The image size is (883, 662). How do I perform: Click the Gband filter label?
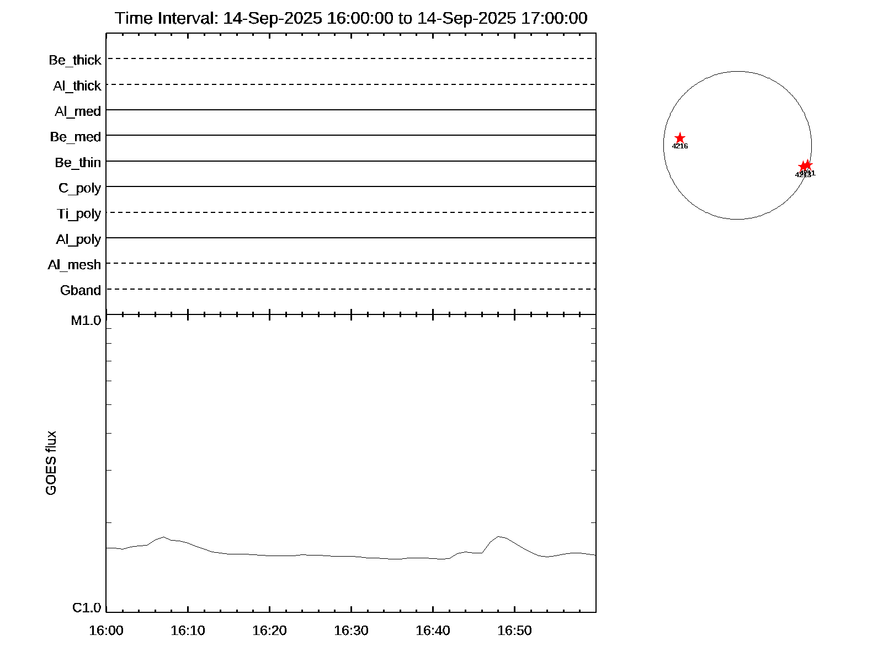81,290
